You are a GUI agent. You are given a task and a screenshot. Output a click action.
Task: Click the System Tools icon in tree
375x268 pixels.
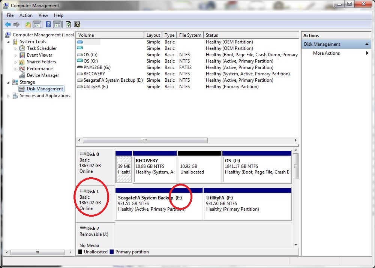[x=15, y=42]
